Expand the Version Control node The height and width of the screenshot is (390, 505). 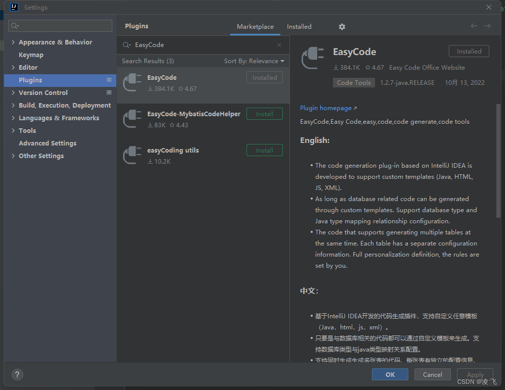pyautogui.click(x=13, y=92)
